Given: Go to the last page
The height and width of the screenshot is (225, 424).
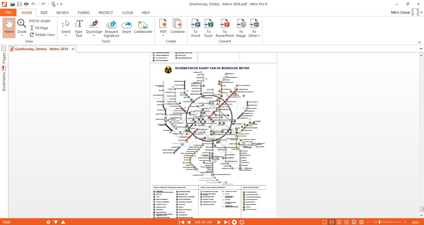Looking at the screenshot, I should pyautogui.click(x=227, y=222).
